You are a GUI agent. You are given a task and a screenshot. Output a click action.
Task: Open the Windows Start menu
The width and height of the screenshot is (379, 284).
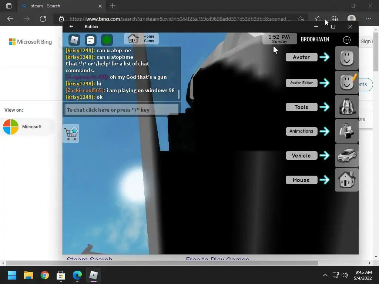click(x=12, y=275)
